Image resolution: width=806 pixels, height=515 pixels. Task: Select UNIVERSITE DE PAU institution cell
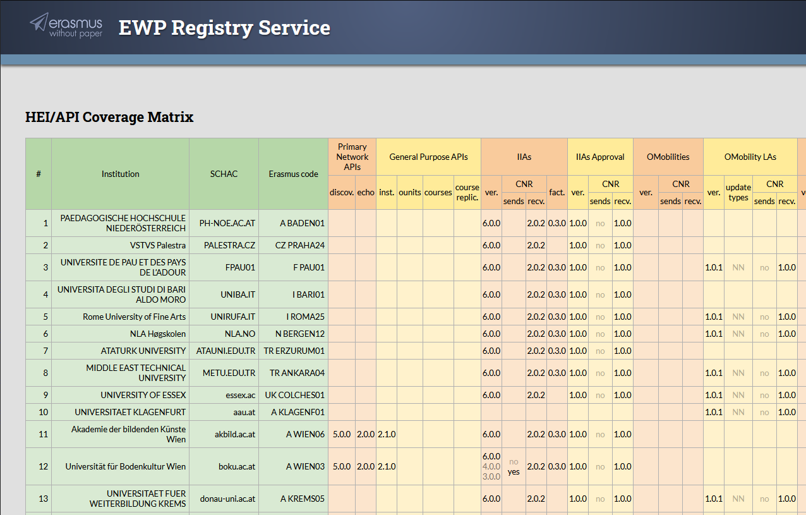120,267
